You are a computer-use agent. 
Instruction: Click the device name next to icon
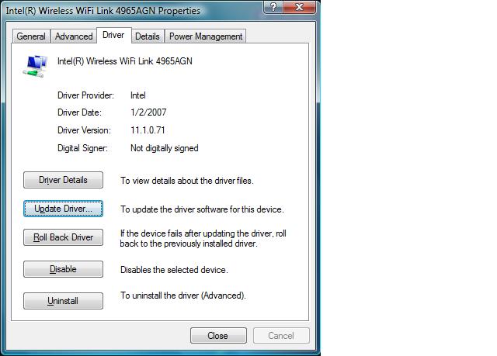[x=125, y=61]
